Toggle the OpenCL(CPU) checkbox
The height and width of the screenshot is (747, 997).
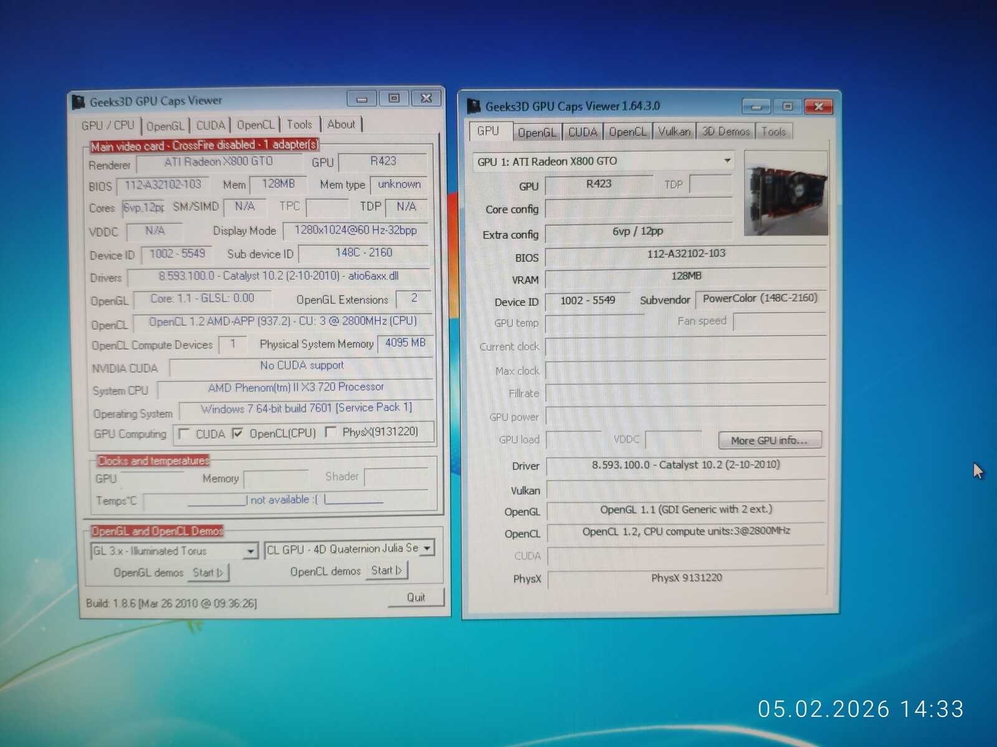coord(237,433)
